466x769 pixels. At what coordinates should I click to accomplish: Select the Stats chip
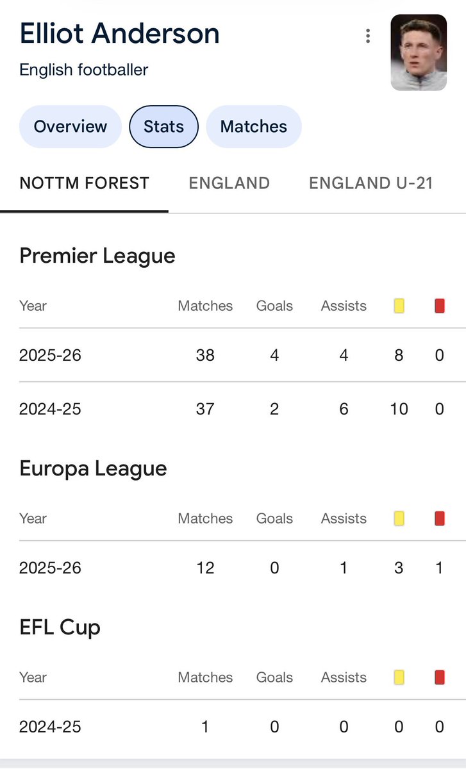coord(164,126)
